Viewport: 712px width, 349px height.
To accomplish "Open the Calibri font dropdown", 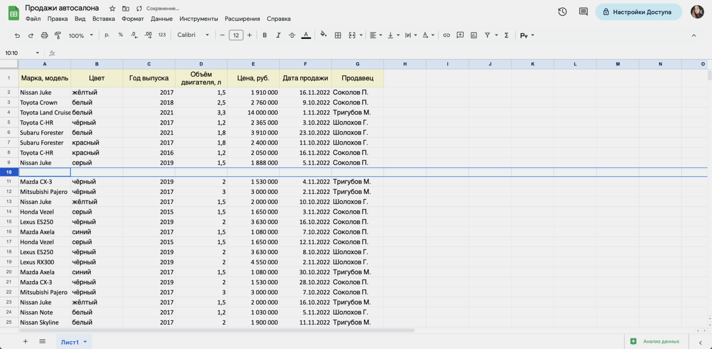I will pyautogui.click(x=193, y=35).
